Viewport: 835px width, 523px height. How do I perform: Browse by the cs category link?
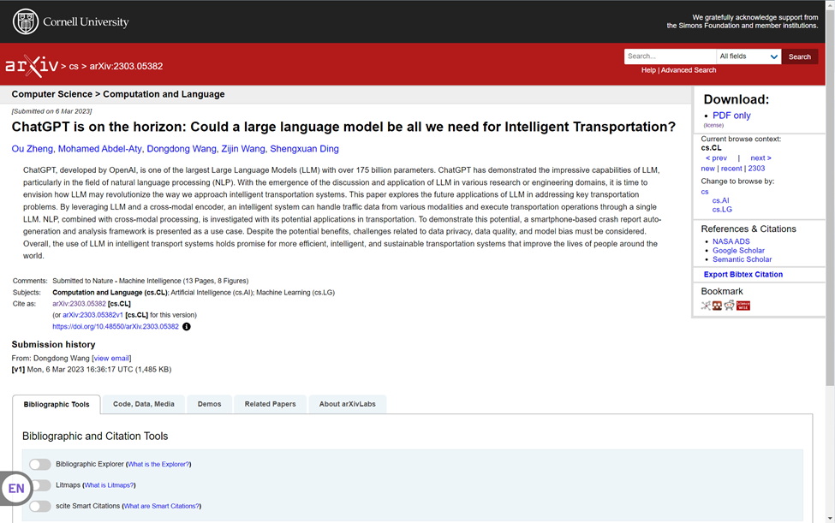pyautogui.click(x=705, y=192)
